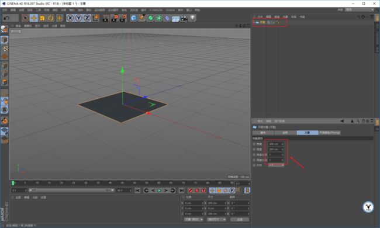Open the size mode dropdown in coordinates
This screenshot has height=228, width=380.
click(x=216, y=219)
